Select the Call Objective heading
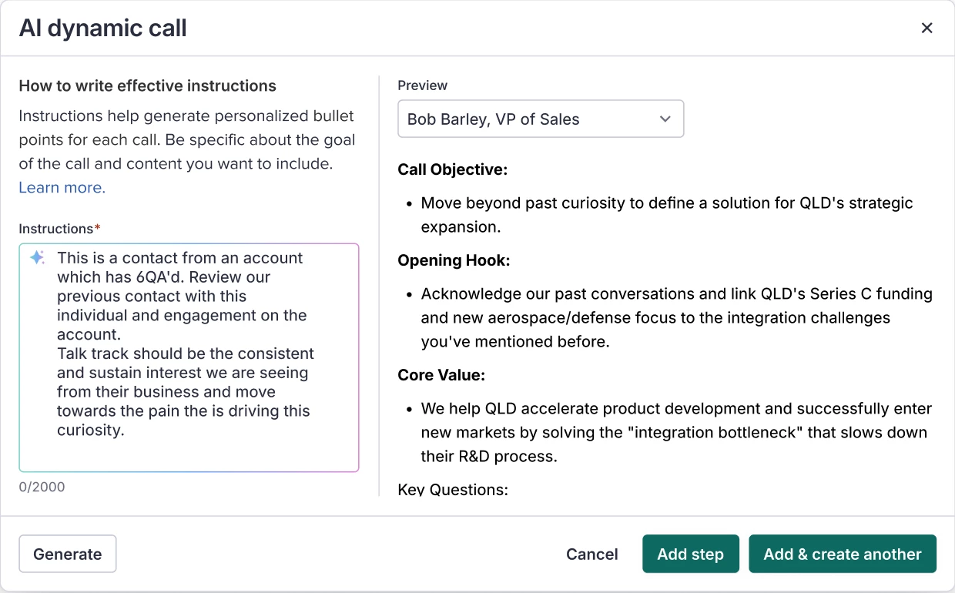The width and height of the screenshot is (955, 593). click(452, 170)
